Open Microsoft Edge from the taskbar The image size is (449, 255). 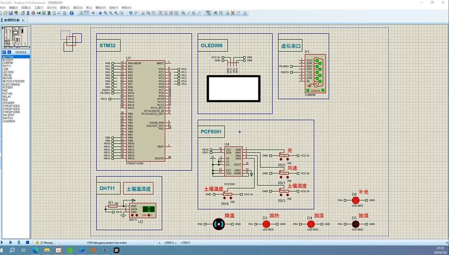[35, 250]
